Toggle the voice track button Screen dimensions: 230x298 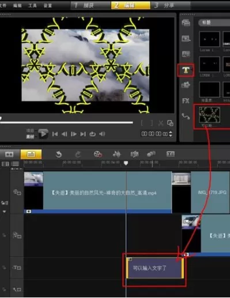[17, 289]
